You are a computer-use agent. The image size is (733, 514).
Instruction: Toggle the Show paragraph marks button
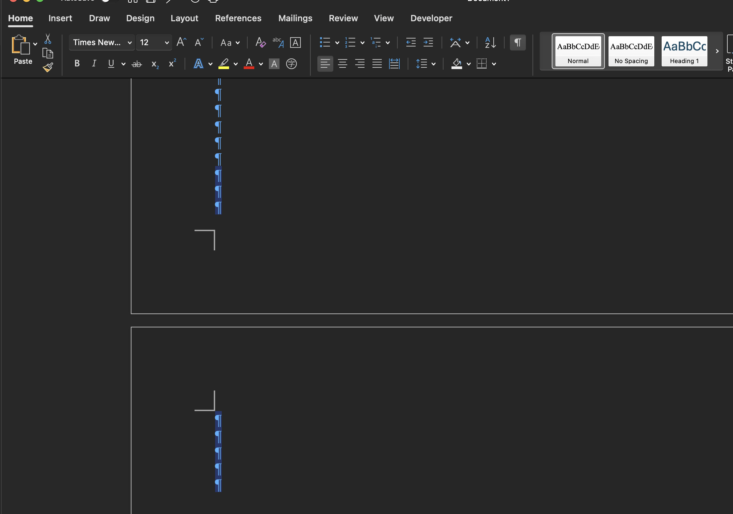518,43
